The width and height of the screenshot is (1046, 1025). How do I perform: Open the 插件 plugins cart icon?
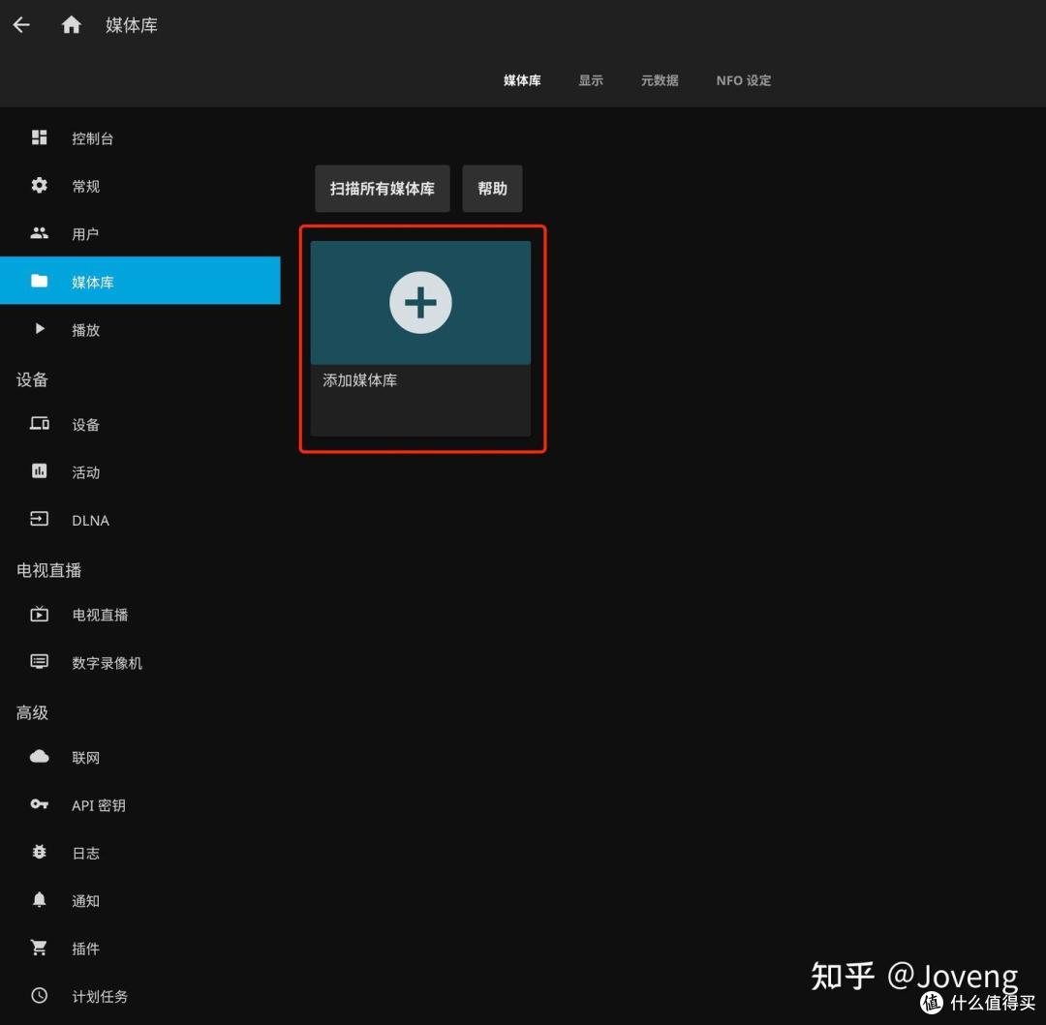coord(39,948)
